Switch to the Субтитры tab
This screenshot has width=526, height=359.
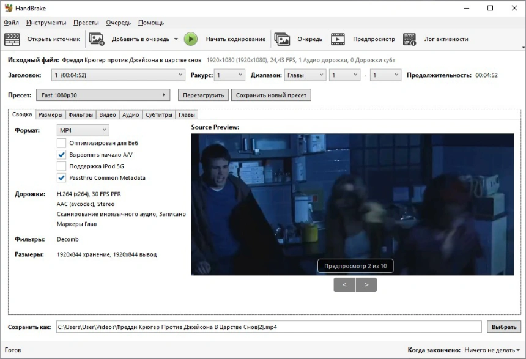[x=158, y=115]
